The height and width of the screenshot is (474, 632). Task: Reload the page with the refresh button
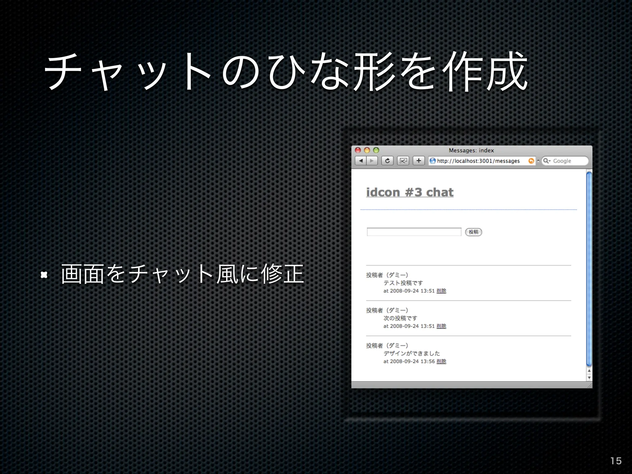(x=387, y=161)
